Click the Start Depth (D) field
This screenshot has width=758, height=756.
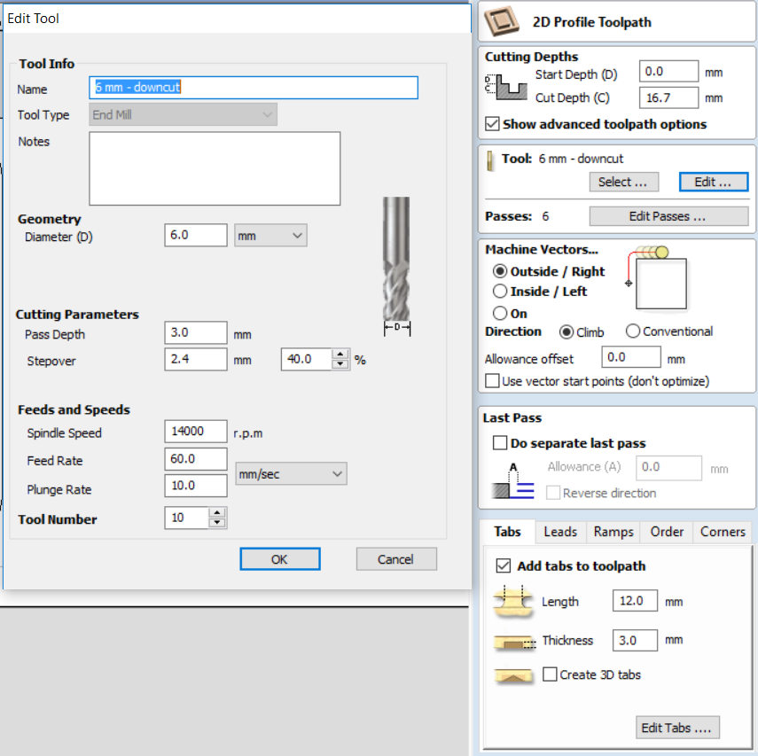[x=668, y=72]
